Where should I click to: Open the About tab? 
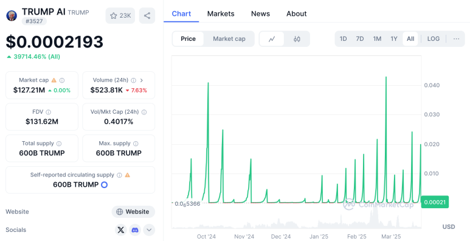[297, 14]
